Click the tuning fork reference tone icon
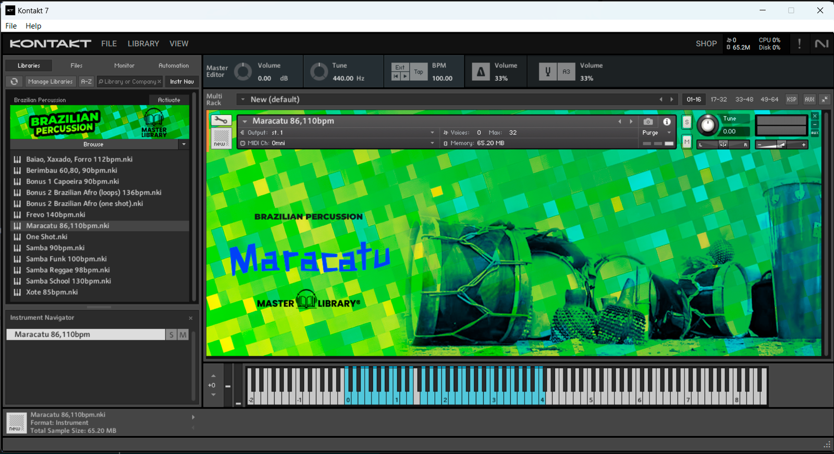 click(x=547, y=72)
